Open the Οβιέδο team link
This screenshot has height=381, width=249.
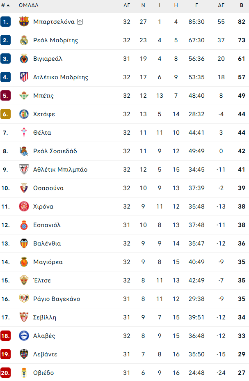point(43,373)
